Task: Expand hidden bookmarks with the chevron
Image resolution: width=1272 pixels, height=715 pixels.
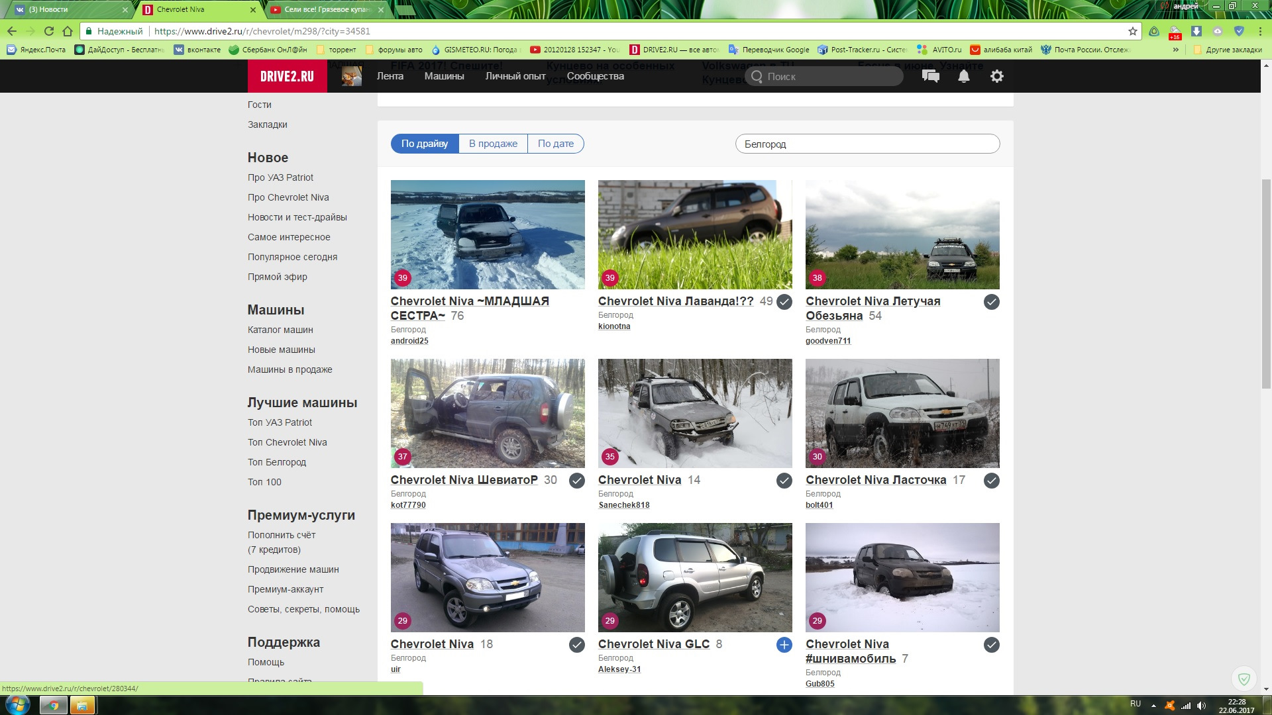Action: pyautogui.click(x=1176, y=50)
